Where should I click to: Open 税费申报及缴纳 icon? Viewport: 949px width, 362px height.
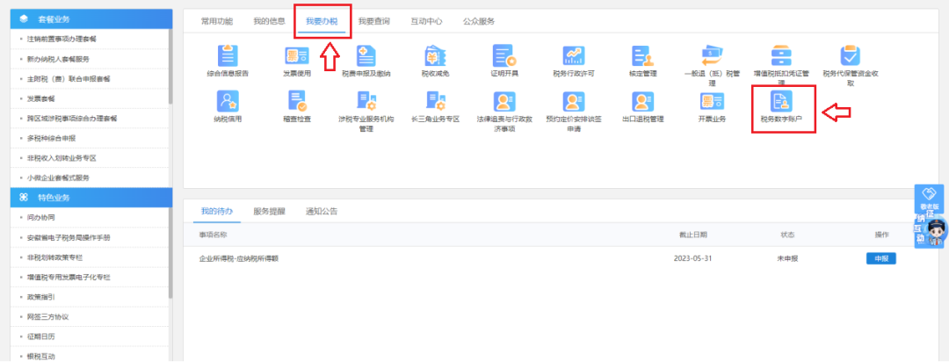(366, 55)
